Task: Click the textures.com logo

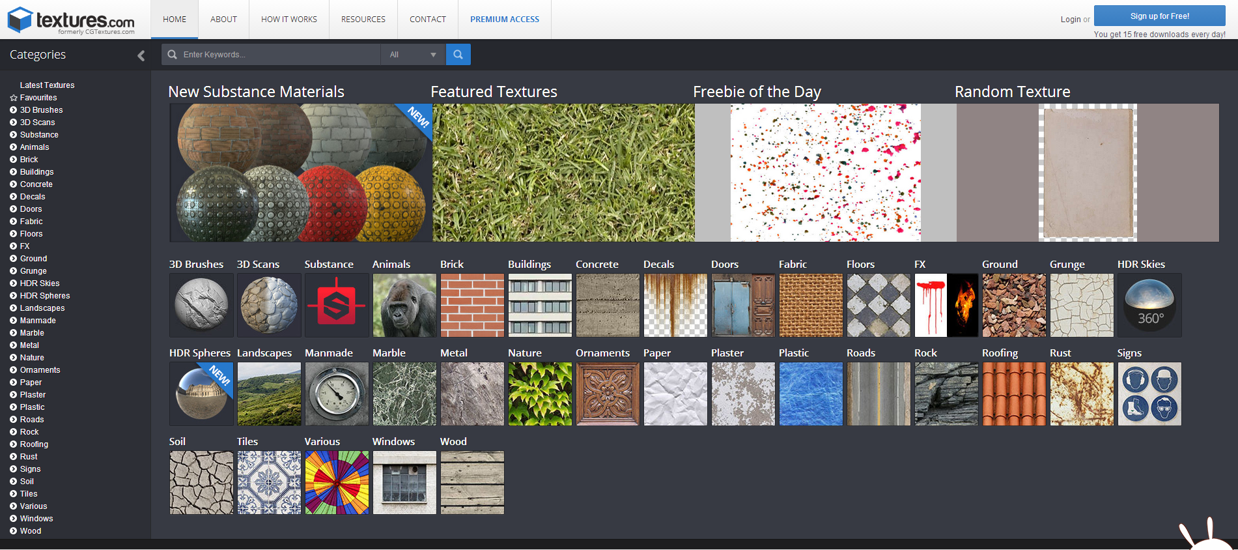Action: pyautogui.click(x=72, y=20)
